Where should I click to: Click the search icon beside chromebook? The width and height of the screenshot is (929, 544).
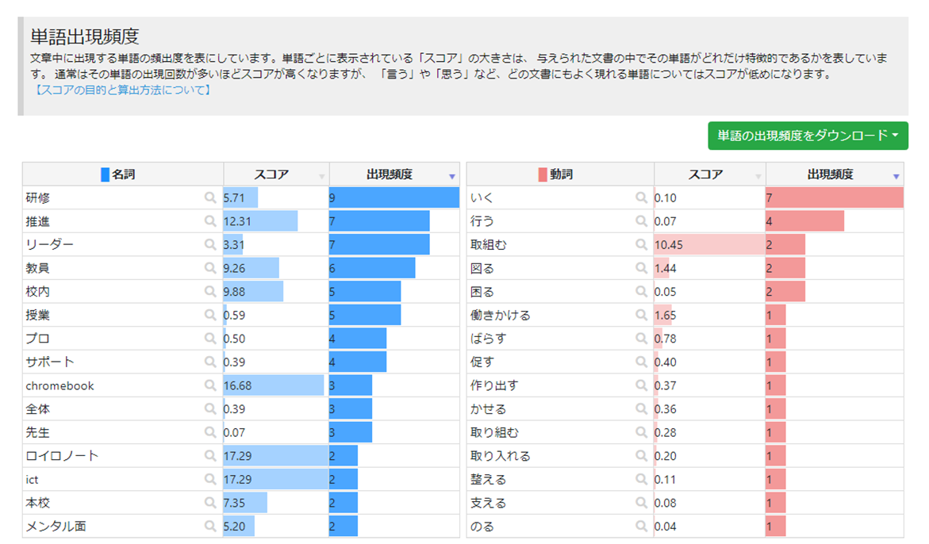(210, 385)
